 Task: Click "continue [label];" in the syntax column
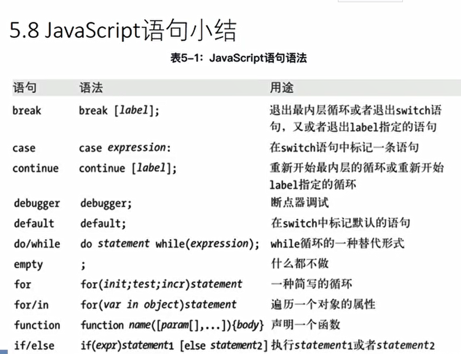click(128, 168)
